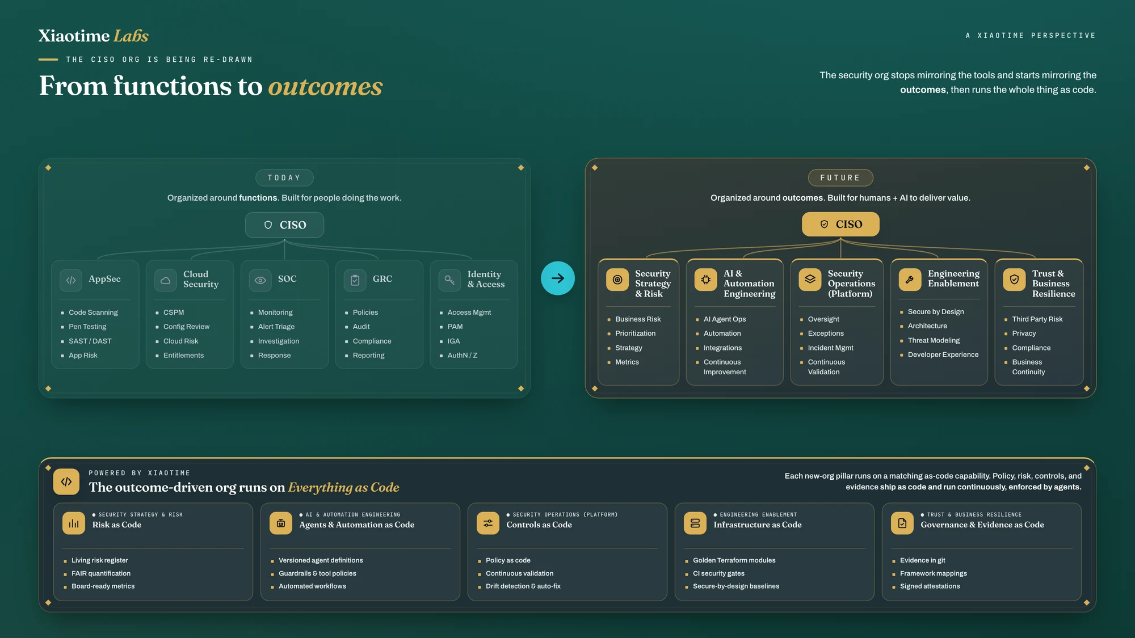This screenshot has height=638, width=1135.
Task: Click the Infrastructure as Code server icon
Action: 695,523
